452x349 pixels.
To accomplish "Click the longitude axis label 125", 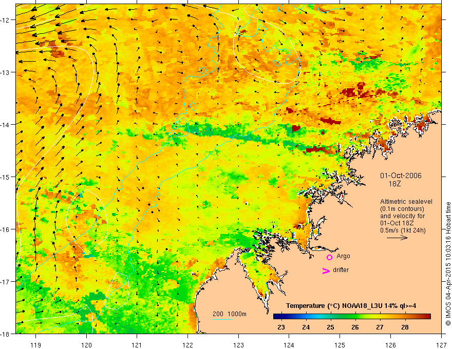I will 340,345.
